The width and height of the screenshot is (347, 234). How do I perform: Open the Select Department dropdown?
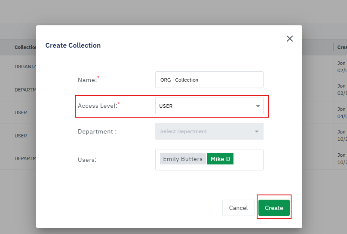tap(205, 131)
